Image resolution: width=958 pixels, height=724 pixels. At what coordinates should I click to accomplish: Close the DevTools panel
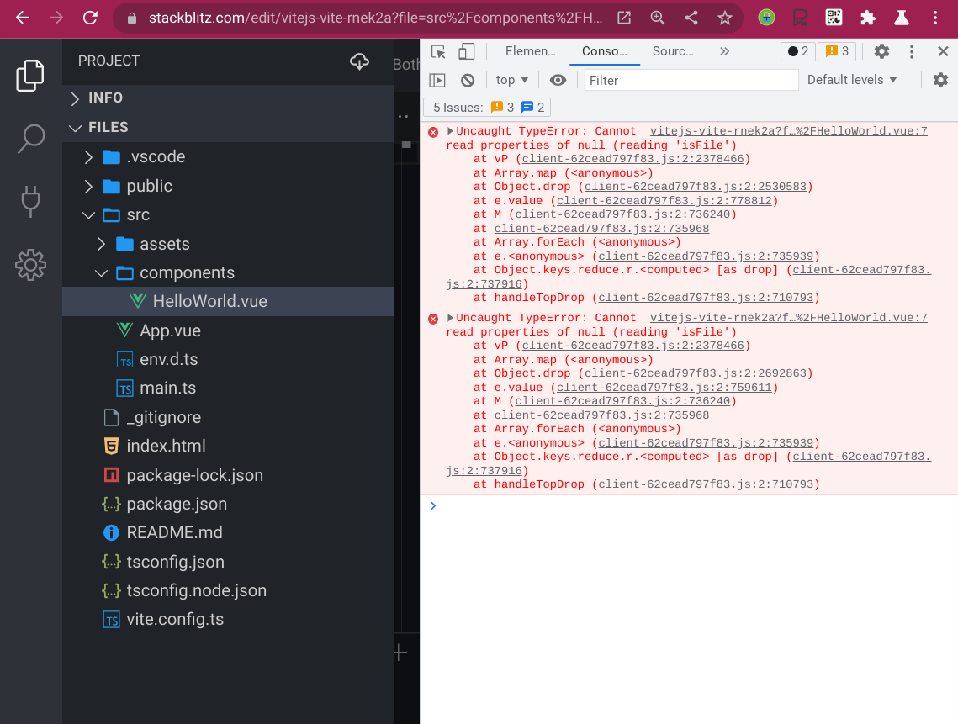pos(944,51)
